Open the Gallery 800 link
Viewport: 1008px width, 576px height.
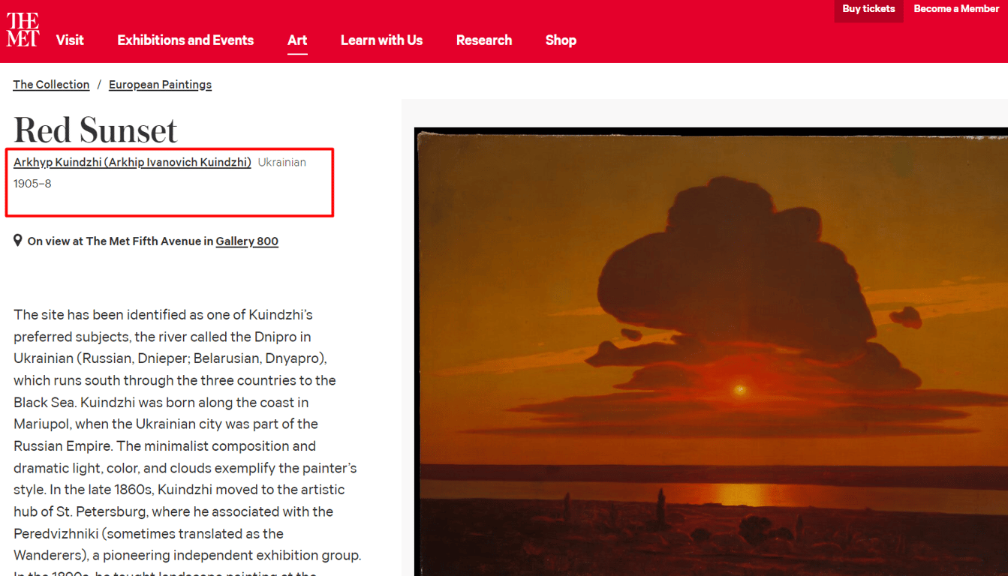[247, 241]
